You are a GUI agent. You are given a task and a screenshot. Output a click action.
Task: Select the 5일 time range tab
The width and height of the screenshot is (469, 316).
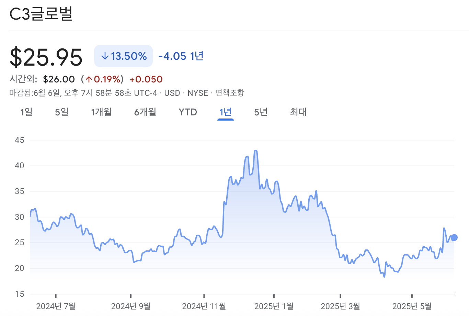61,112
